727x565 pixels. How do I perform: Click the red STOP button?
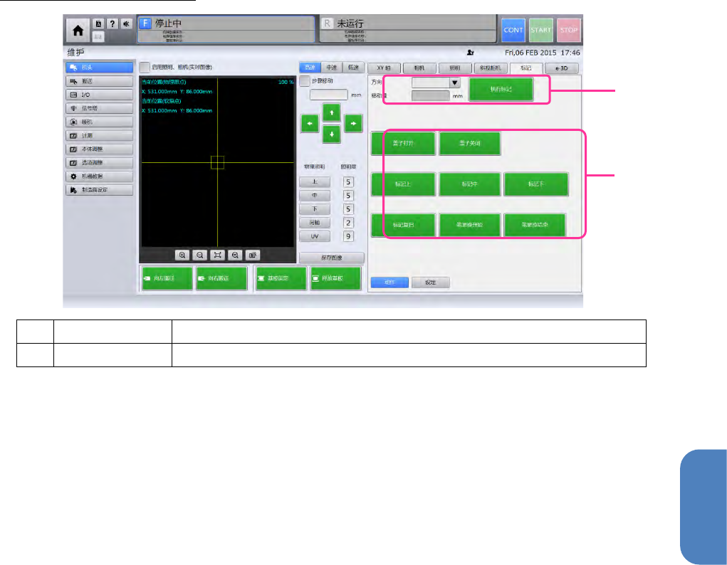[568, 30]
